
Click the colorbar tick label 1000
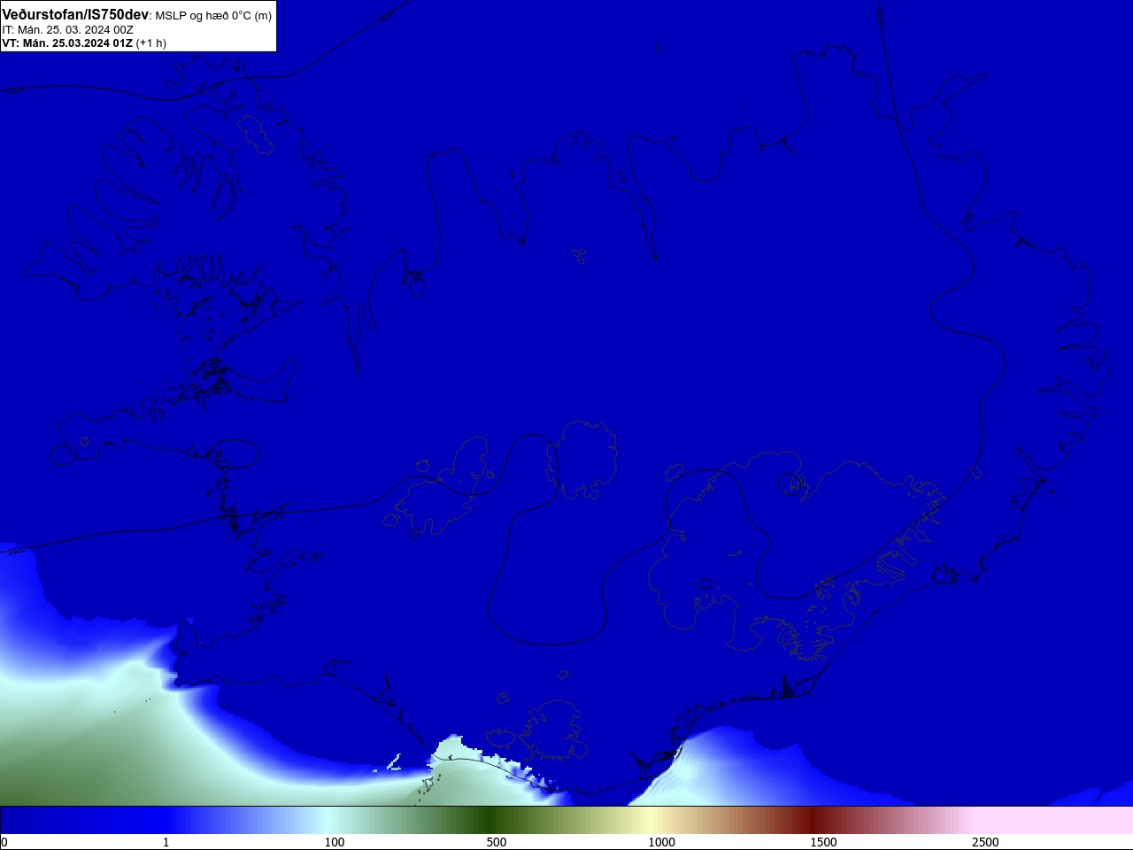661,842
